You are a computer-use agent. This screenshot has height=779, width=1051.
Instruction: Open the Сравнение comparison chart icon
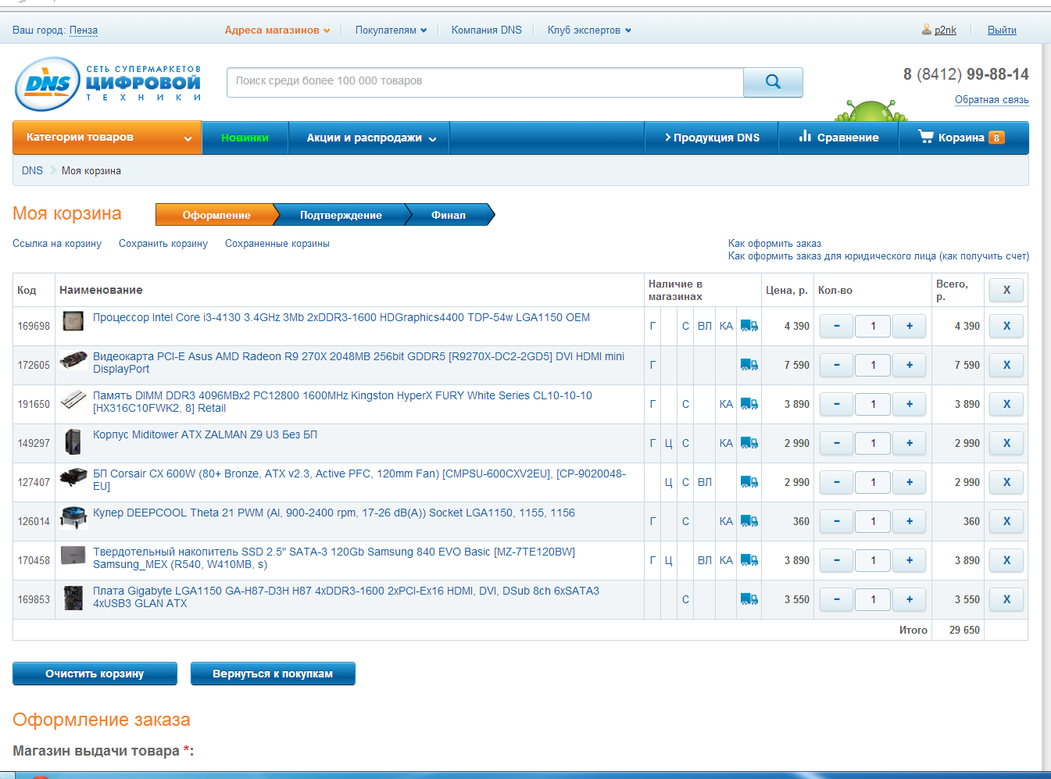pos(805,137)
